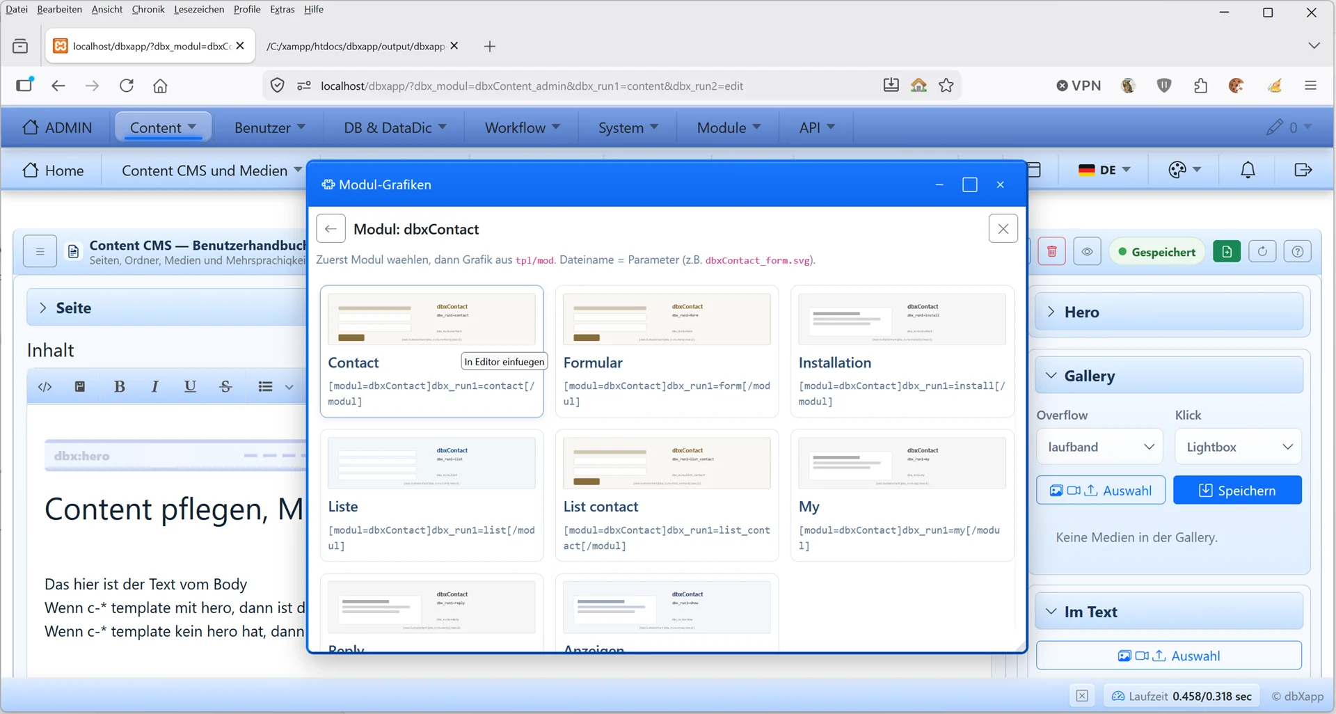Viewport: 1336px width, 714px height.
Task: Click the pencil edit counter icon
Action: point(1289,127)
